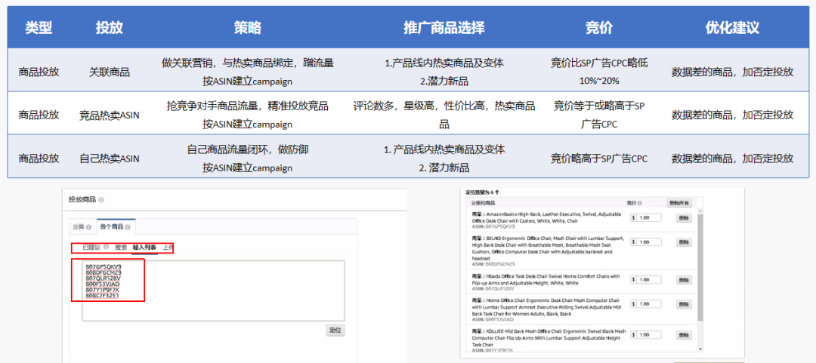Image resolution: width=816 pixels, height=363 pixels.
Task: Open the 上传 sub-tab
Action: [x=168, y=248]
